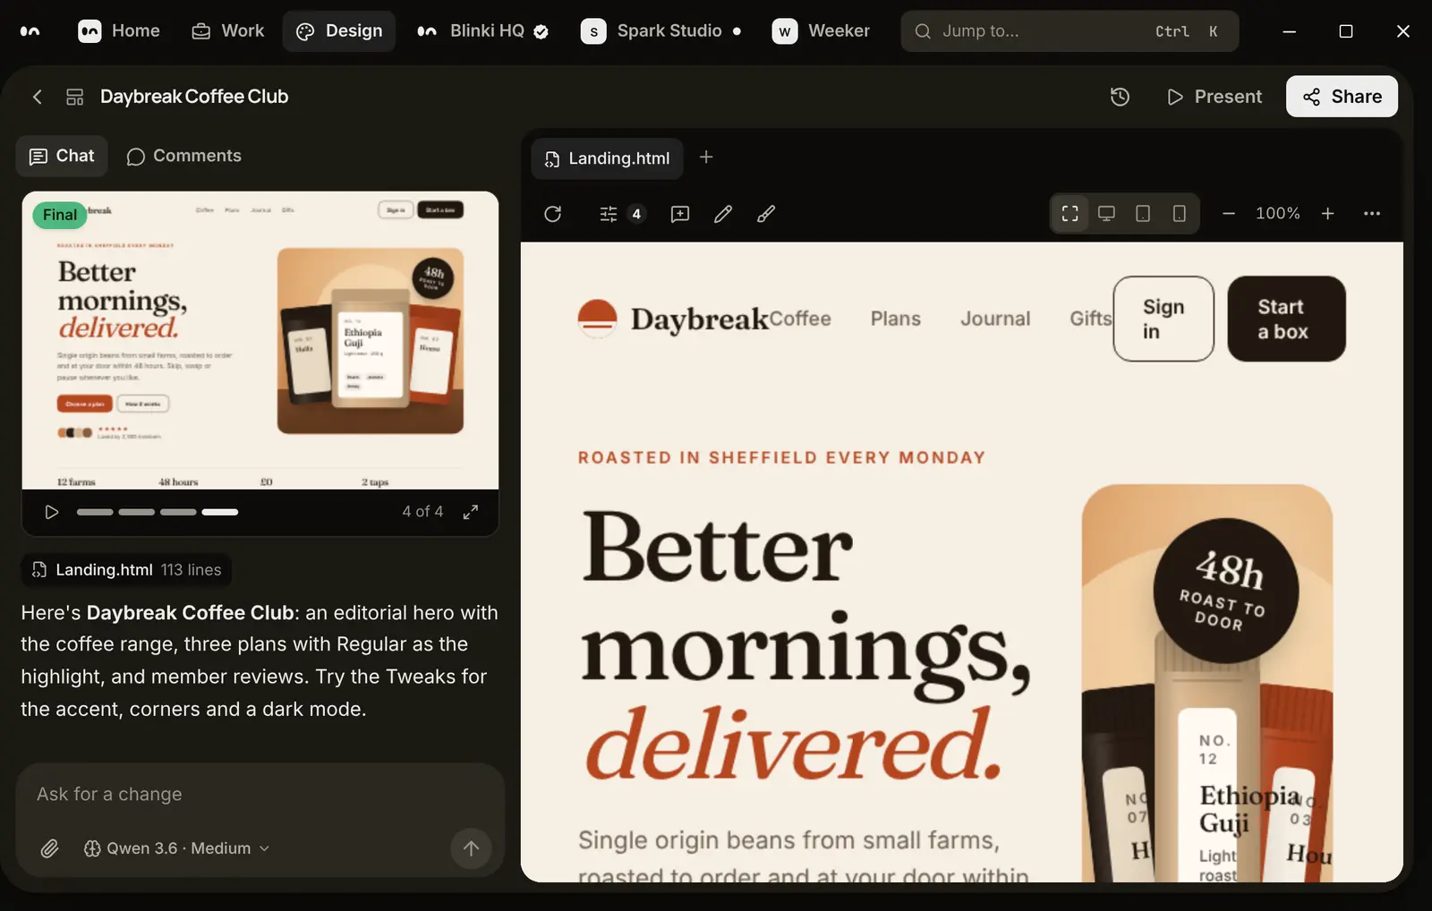Select the pencil edit tool
The image size is (1432, 911).
tap(723, 214)
